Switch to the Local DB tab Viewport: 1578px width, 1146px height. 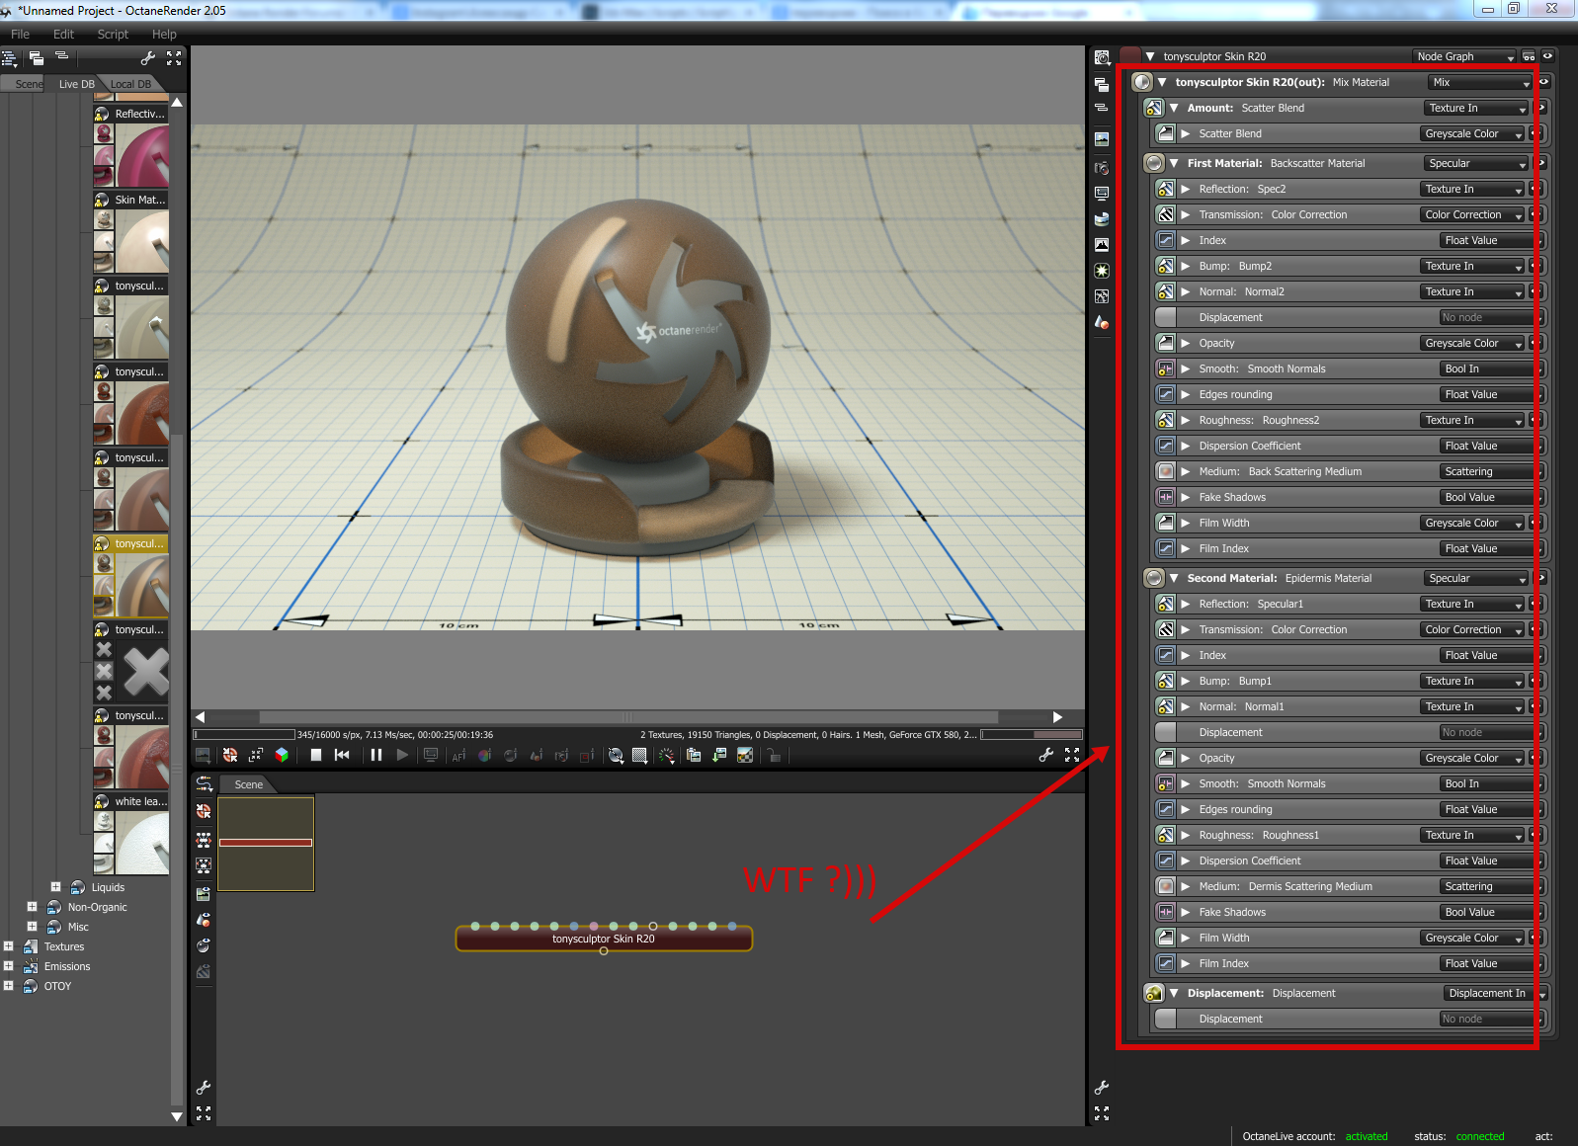pos(130,84)
